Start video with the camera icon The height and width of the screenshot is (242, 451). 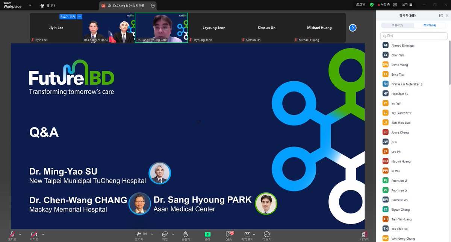pyautogui.click(x=34, y=234)
